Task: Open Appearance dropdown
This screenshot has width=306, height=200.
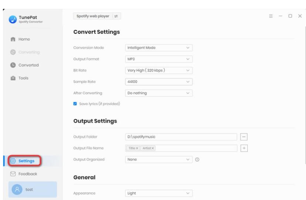Action: click(x=159, y=193)
